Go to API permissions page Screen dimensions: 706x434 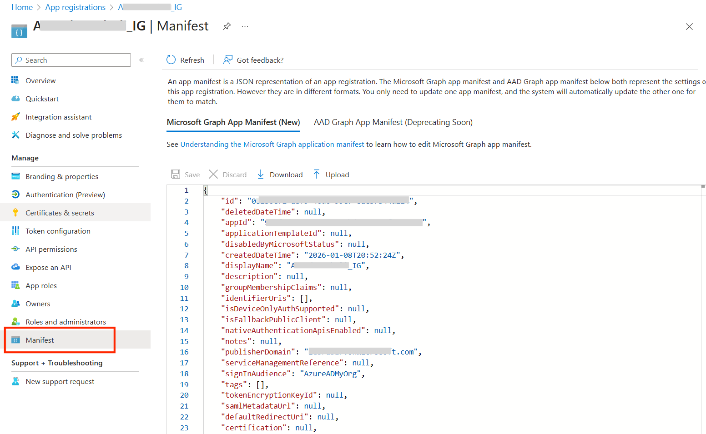tap(51, 249)
